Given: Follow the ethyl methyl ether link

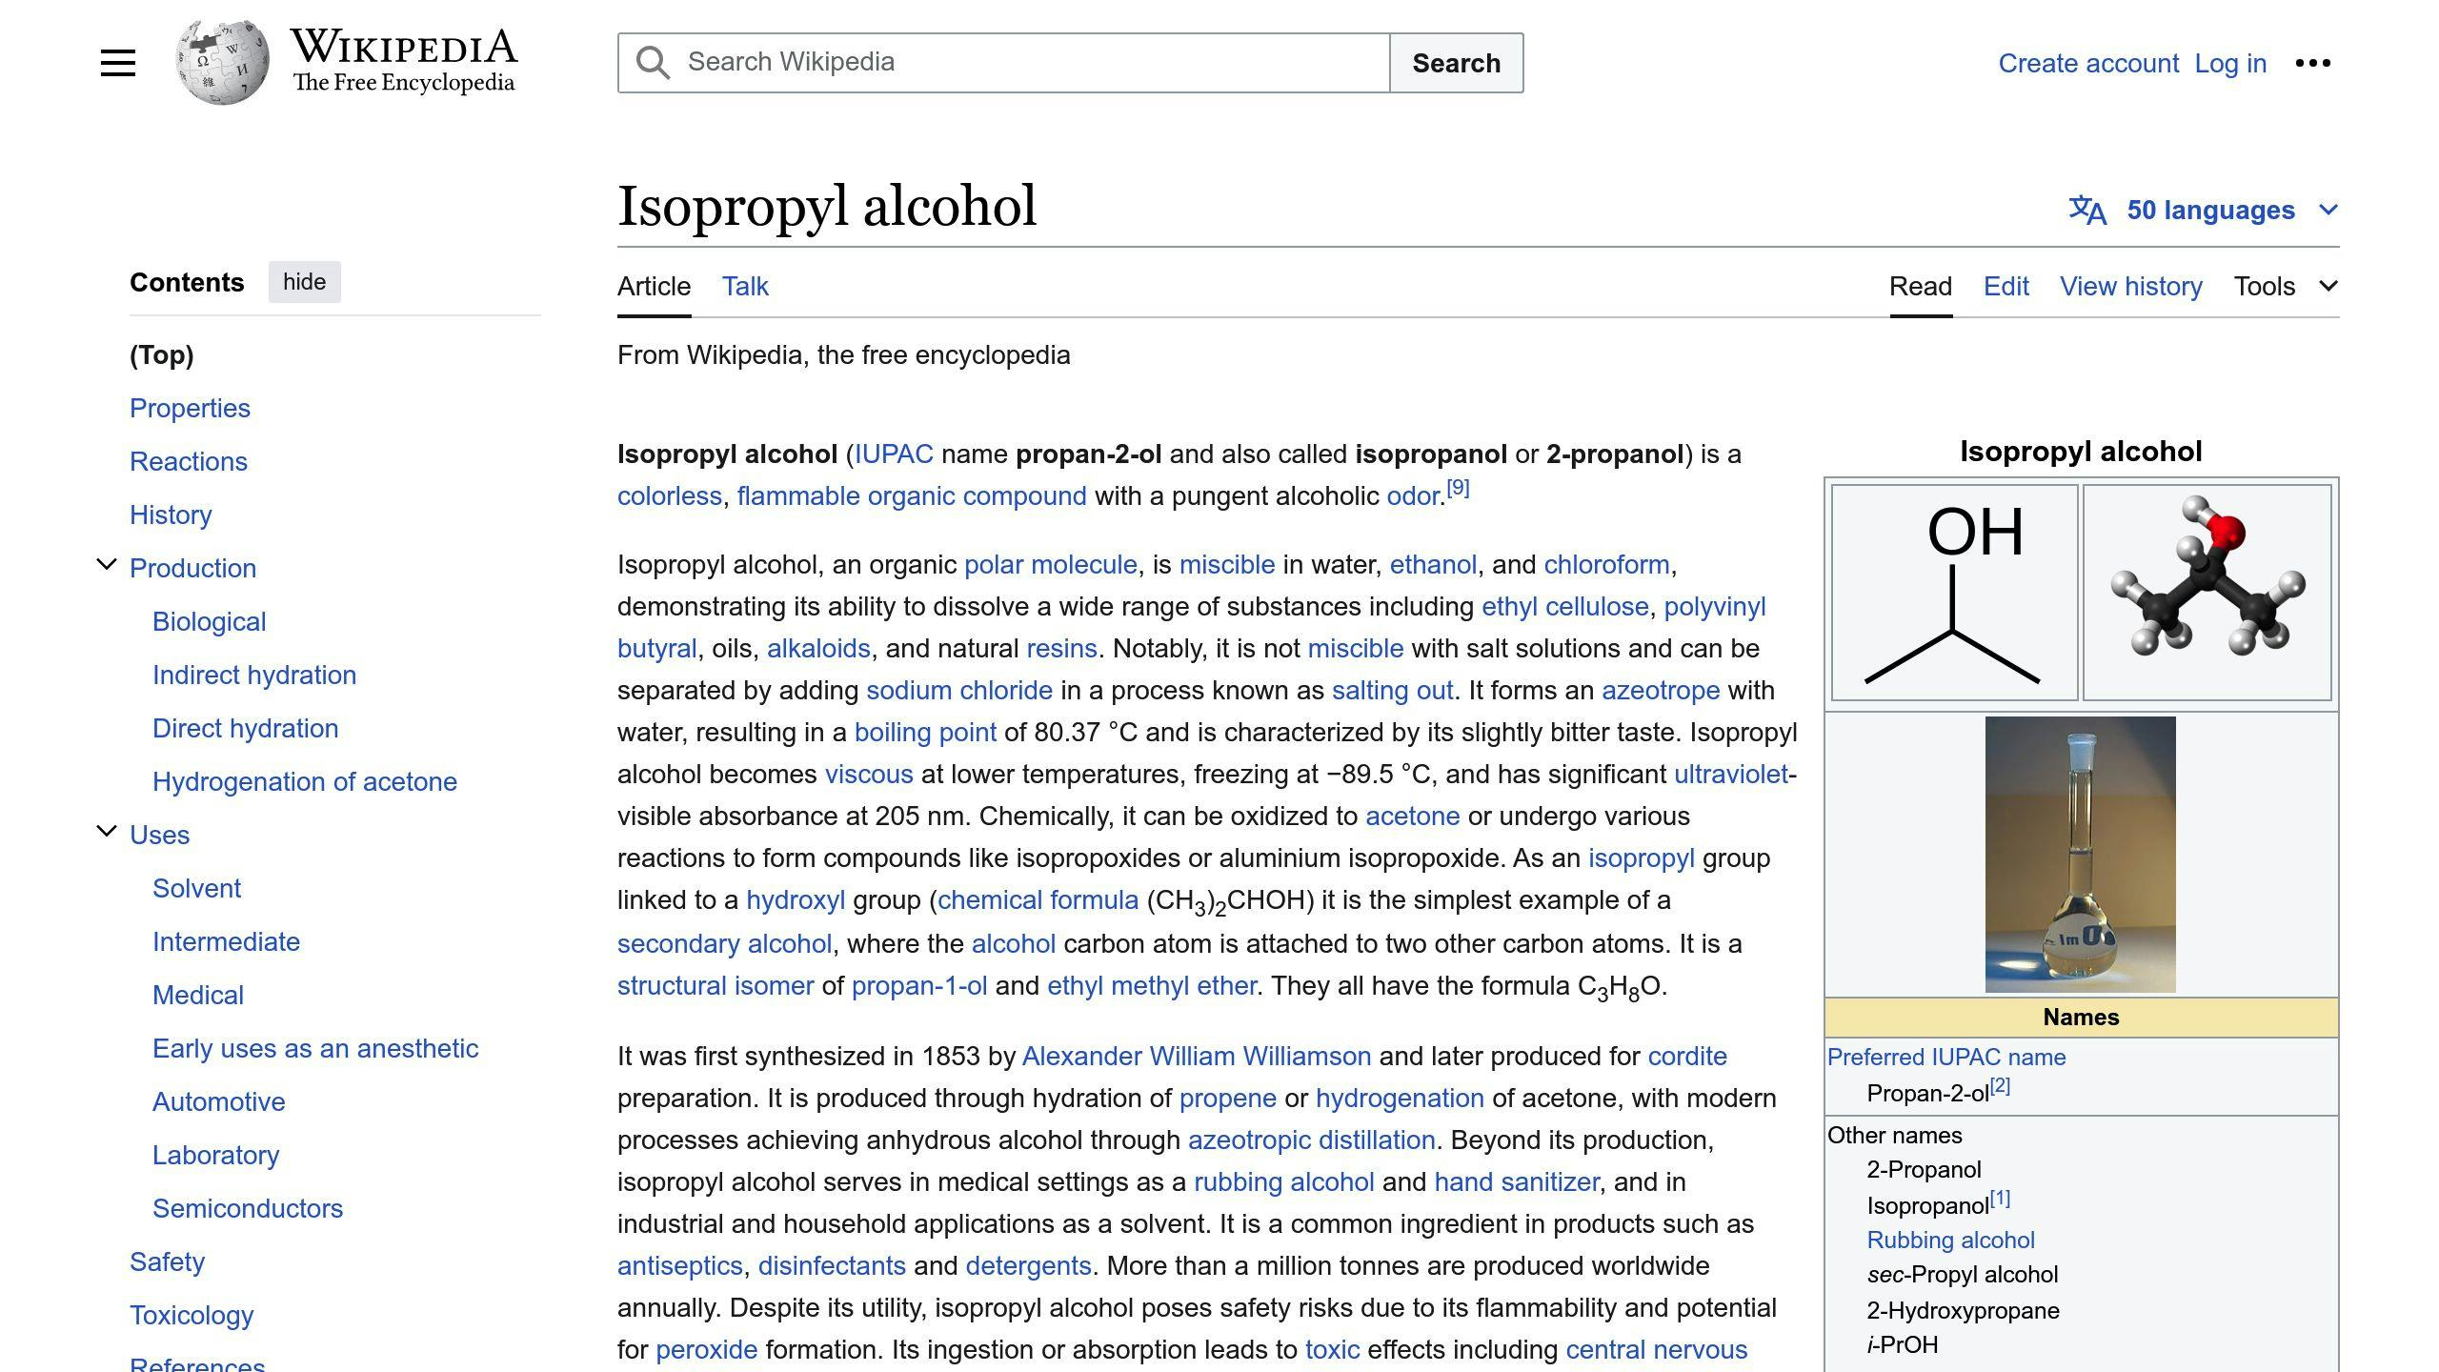Looking at the screenshot, I should tap(1151, 986).
